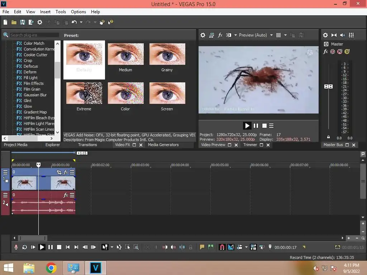The width and height of the screenshot is (367, 275).
Task: Choose the Extreme noise preset thumbnail
Action: tap(84, 93)
